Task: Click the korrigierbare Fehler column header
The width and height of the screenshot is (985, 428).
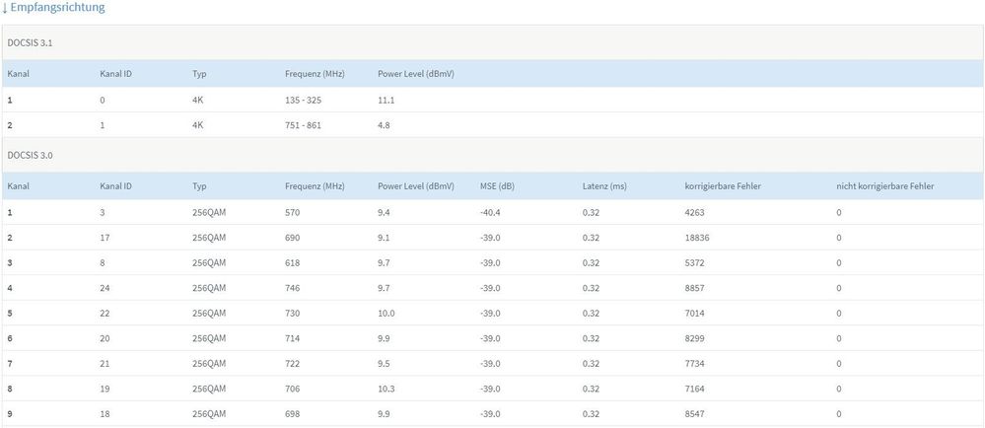Action: pos(724,186)
